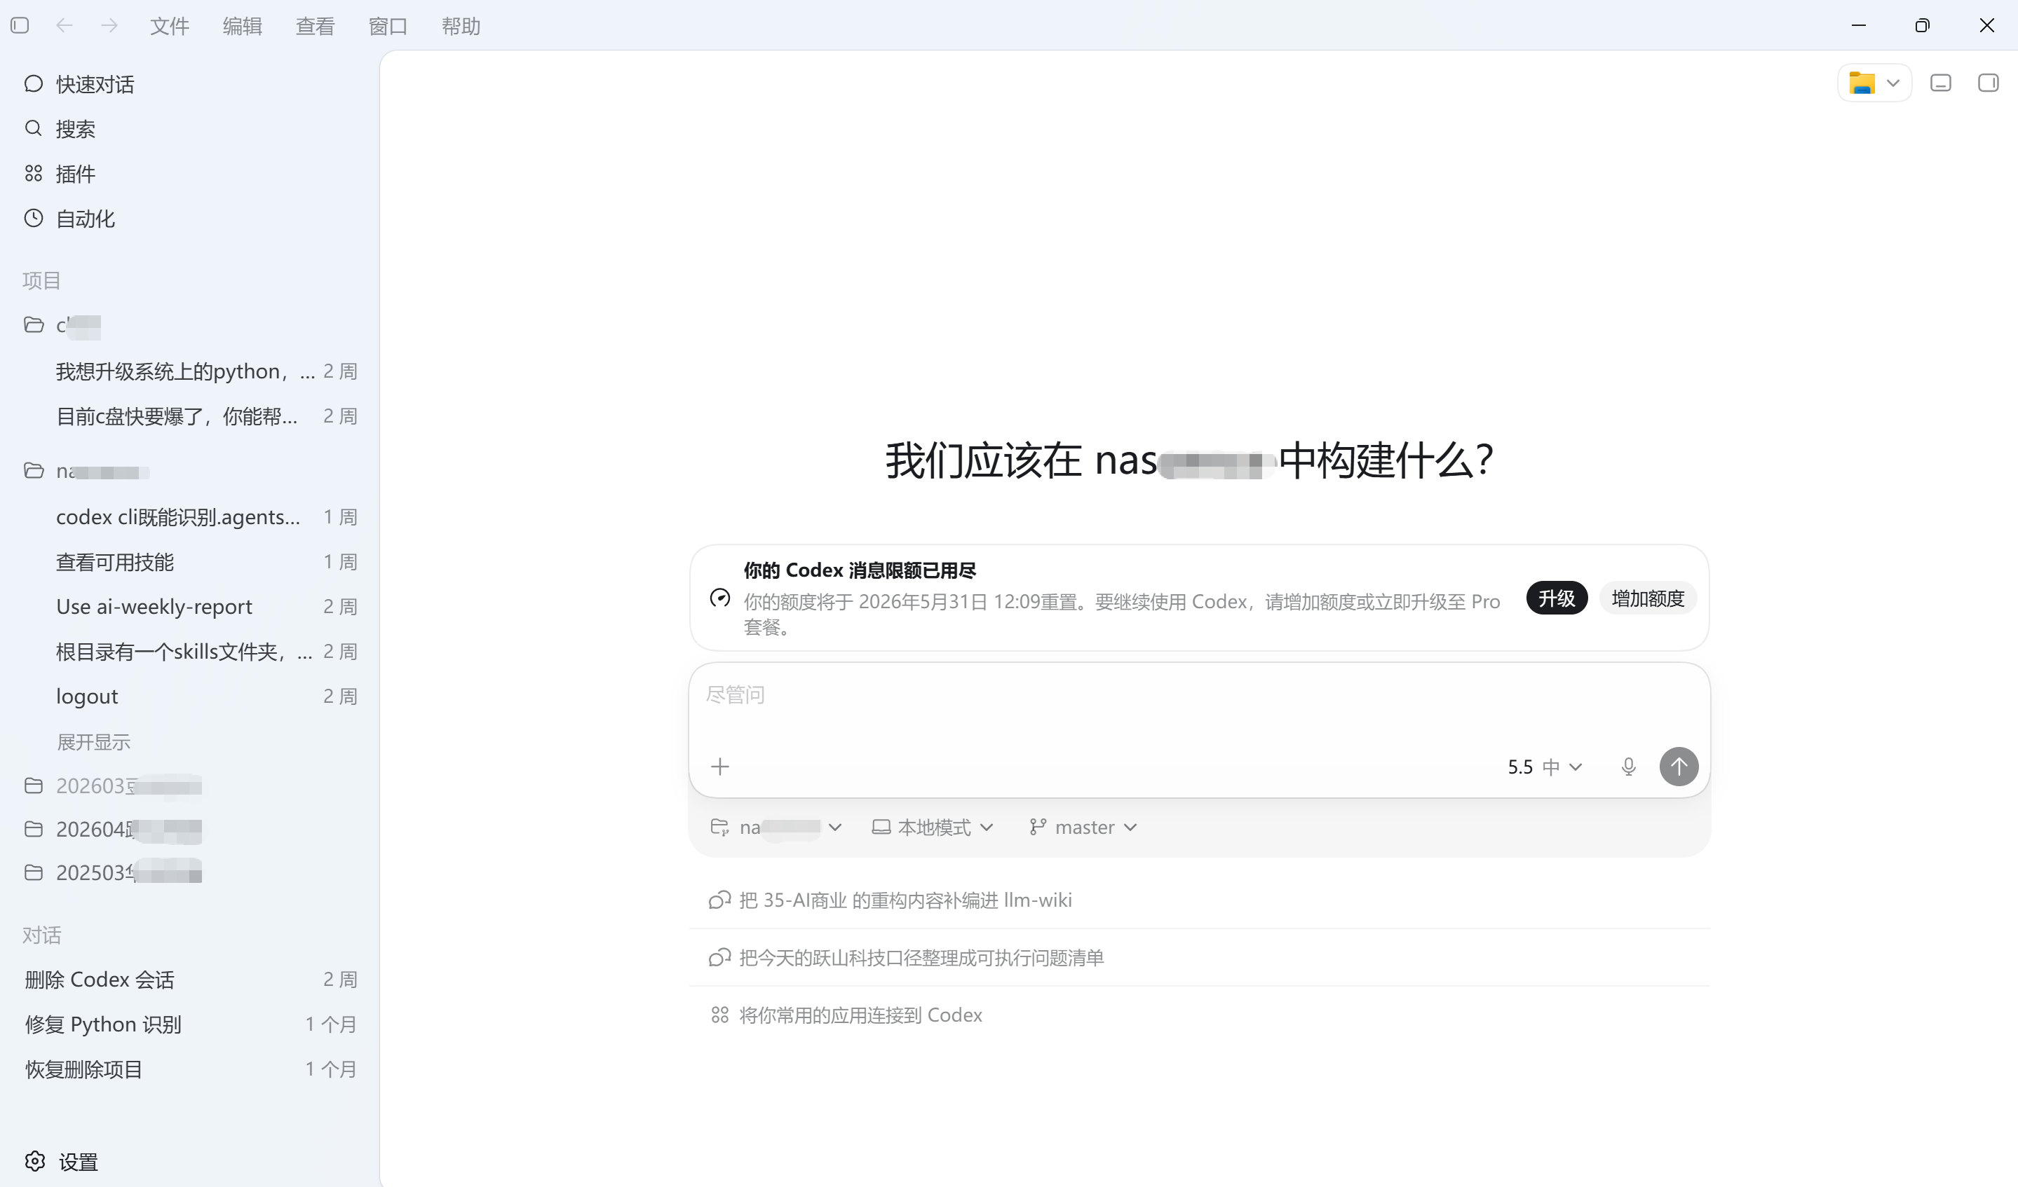Restore down the Codex window
Viewport: 2018px width, 1187px height.
pyautogui.click(x=1922, y=26)
